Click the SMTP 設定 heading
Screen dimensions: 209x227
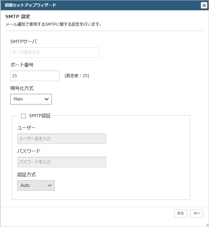[18, 16]
